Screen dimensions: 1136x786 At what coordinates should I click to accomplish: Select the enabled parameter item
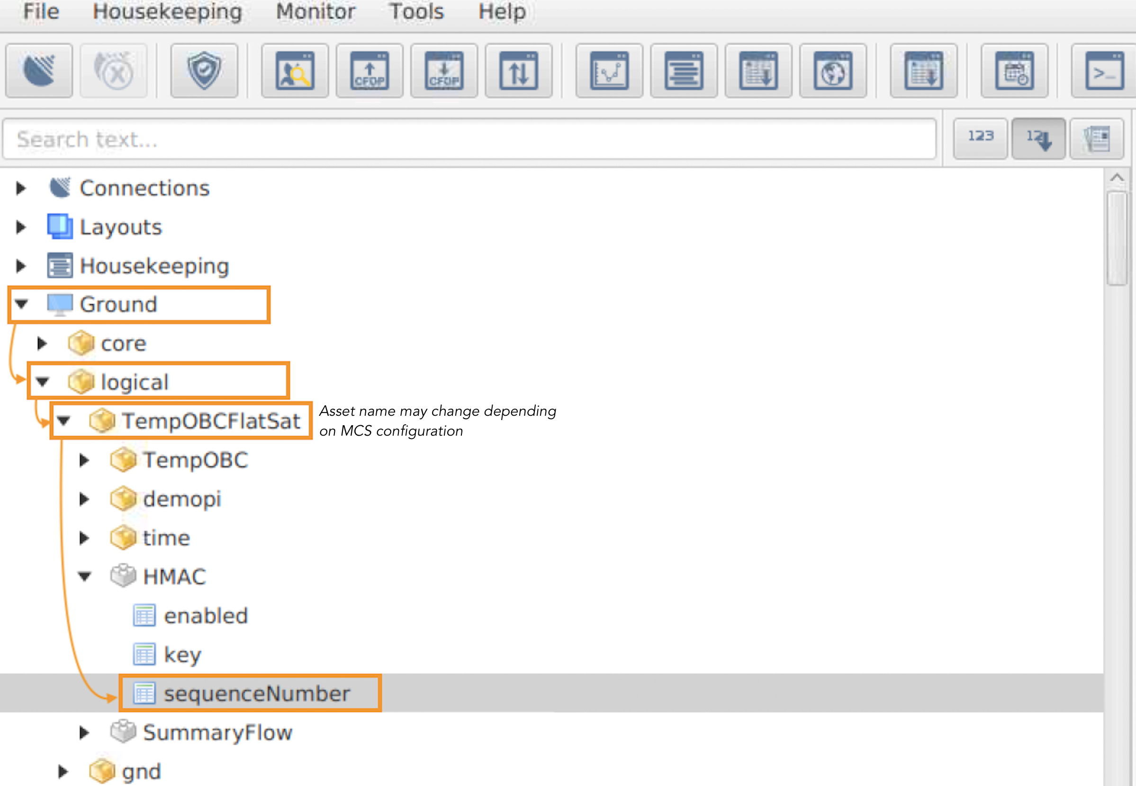pyautogui.click(x=206, y=616)
